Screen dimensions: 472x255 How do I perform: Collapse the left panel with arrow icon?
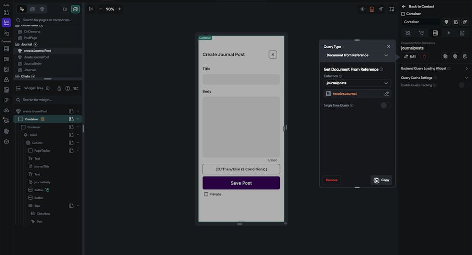pyautogui.click(x=91, y=9)
